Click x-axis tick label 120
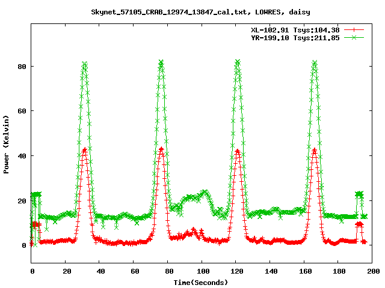The width and height of the screenshot is (385, 288). coord(237,271)
